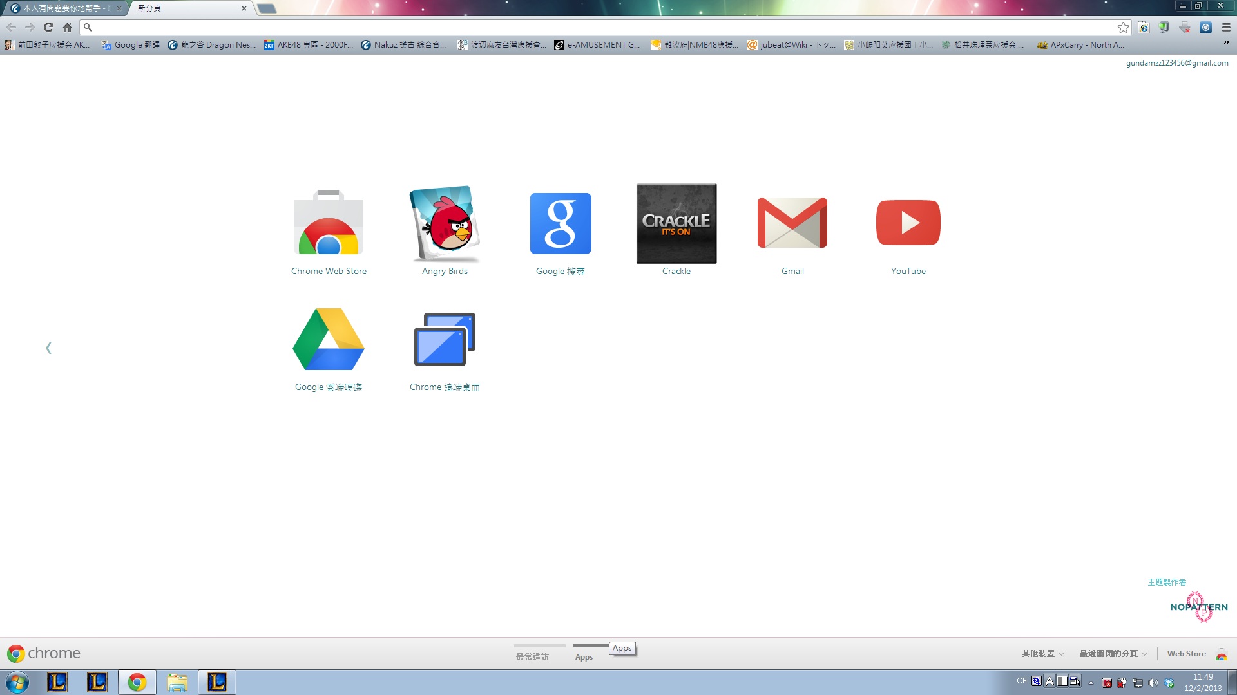The height and width of the screenshot is (695, 1237).
Task: Open the Chrome taskbar icon
Action: 137,682
